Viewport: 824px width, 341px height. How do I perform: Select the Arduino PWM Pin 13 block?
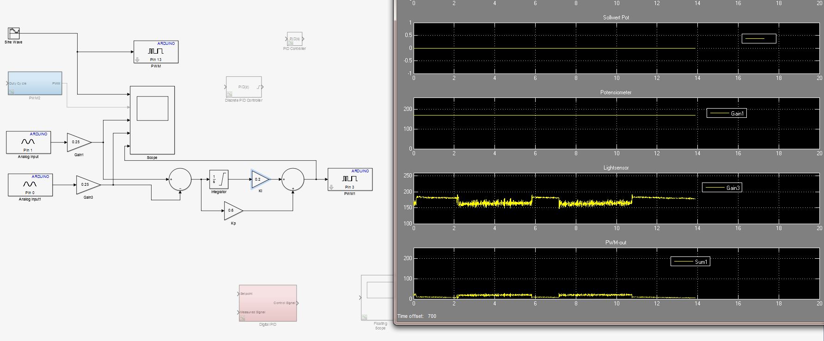pos(156,52)
